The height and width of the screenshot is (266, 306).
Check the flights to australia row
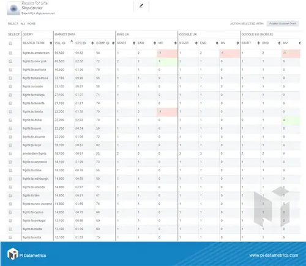tap(10, 70)
